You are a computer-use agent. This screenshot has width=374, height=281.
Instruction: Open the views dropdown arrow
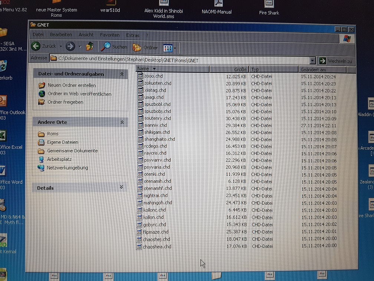pyautogui.click(x=175, y=48)
